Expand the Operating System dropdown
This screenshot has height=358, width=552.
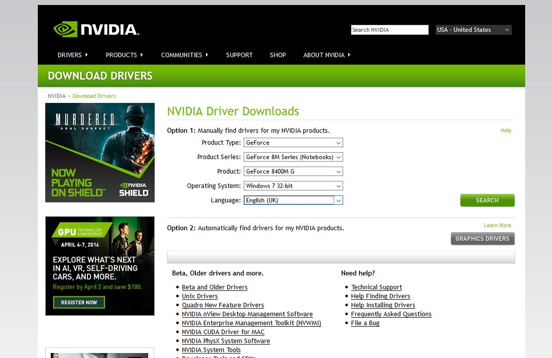[x=293, y=186]
